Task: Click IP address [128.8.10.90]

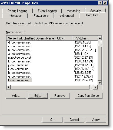Action: click(82, 42)
